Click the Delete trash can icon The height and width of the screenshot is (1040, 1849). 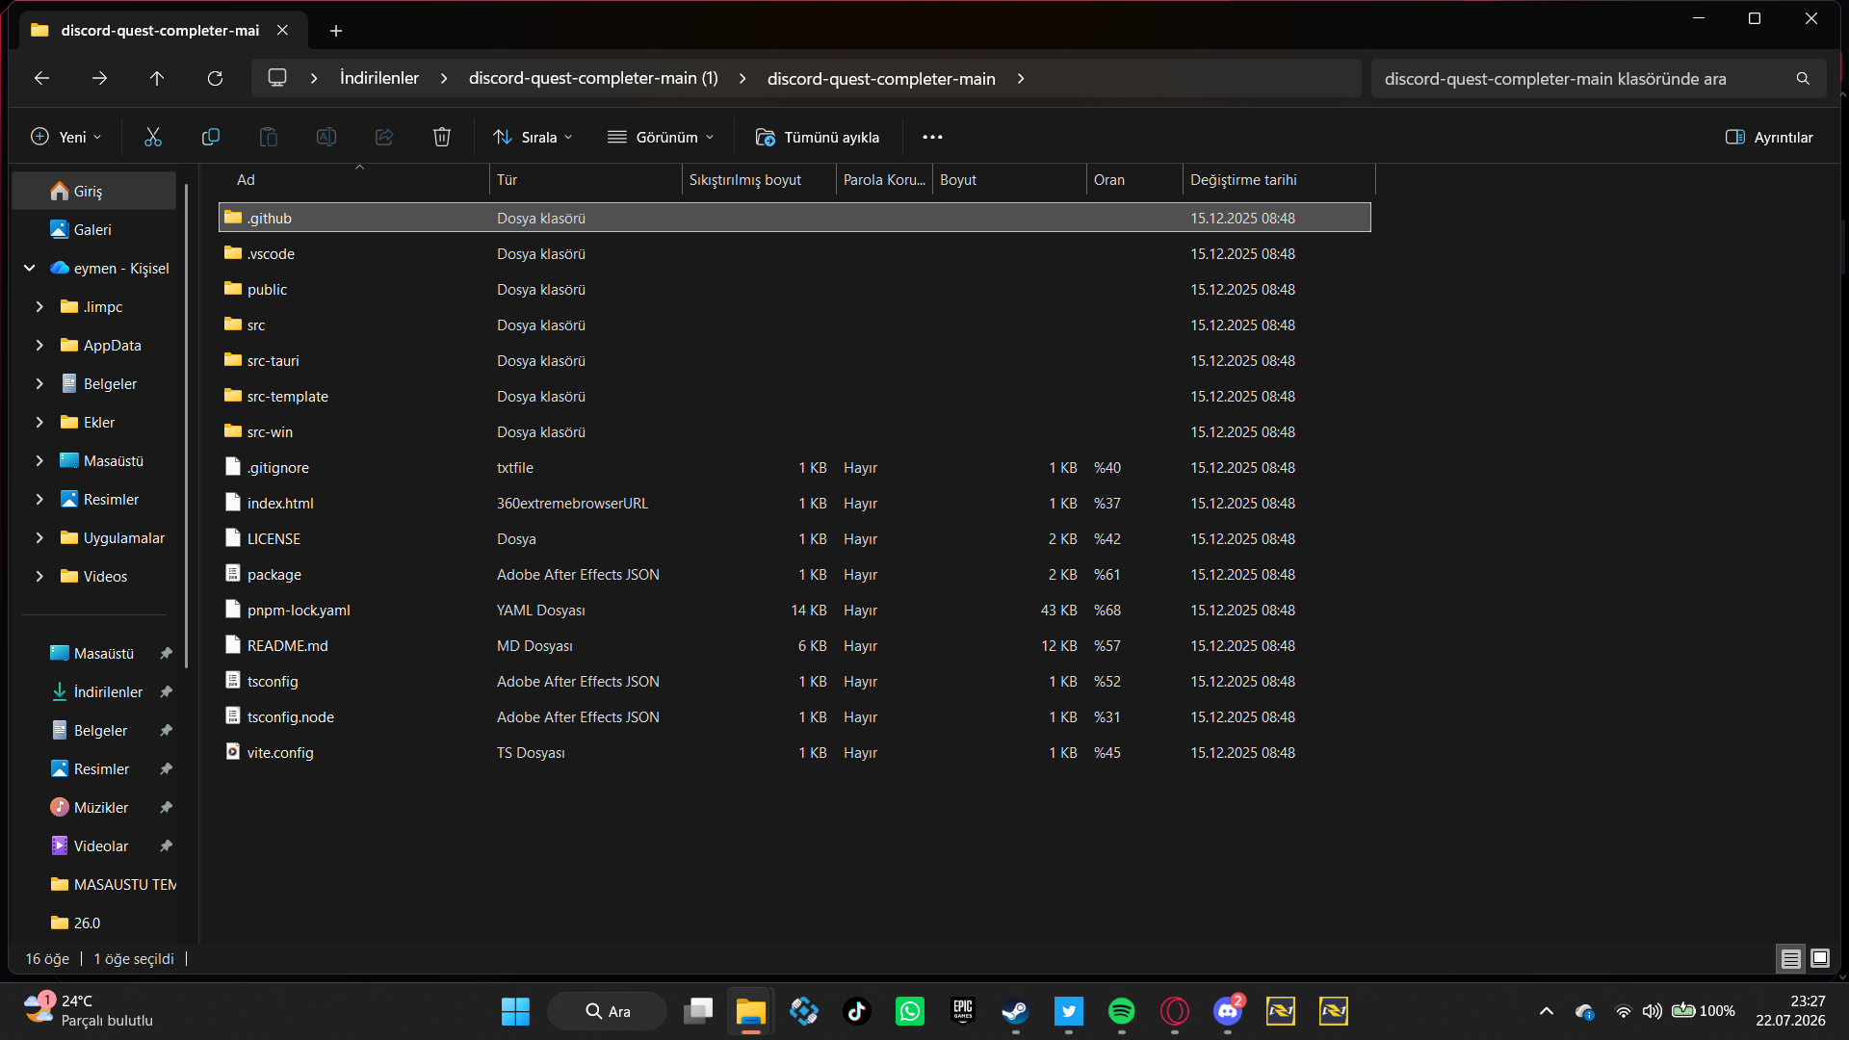click(442, 137)
